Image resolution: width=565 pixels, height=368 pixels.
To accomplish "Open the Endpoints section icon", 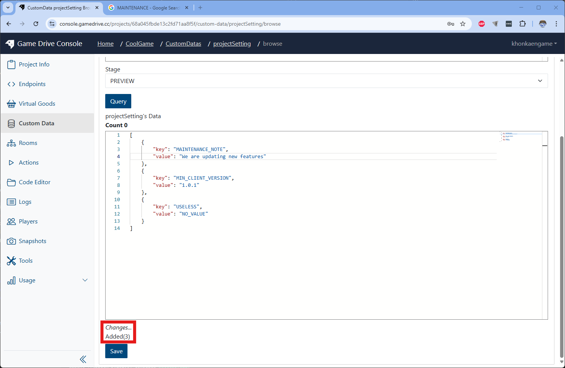I will [x=11, y=84].
